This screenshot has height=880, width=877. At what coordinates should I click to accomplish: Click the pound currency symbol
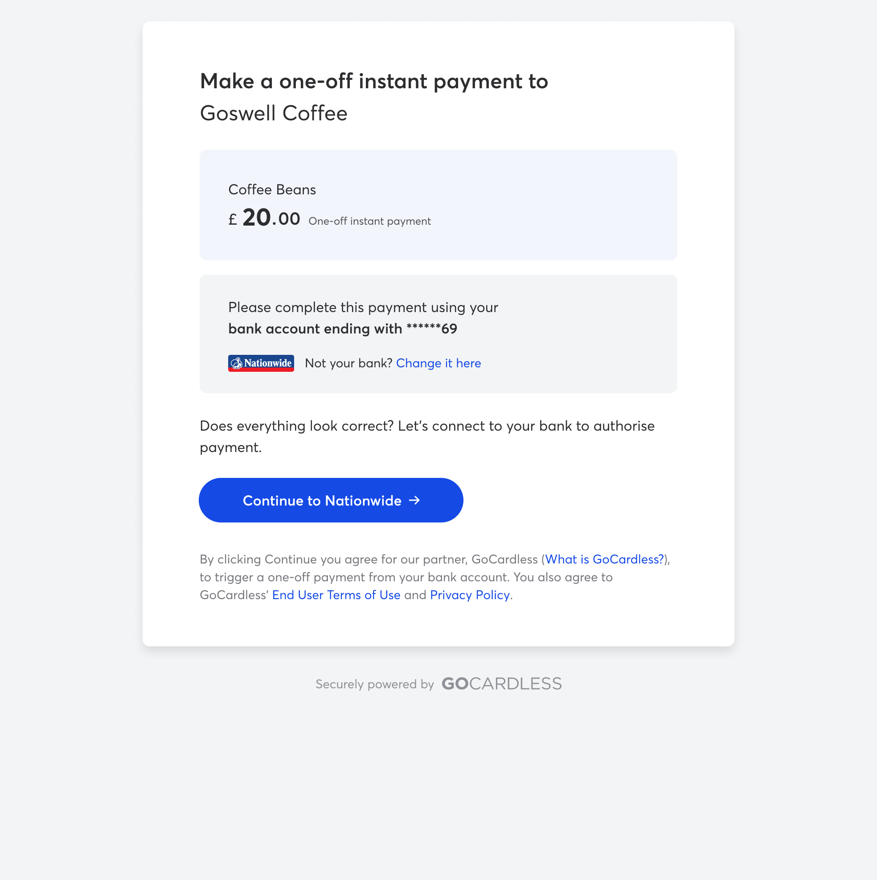click(233, 220)
